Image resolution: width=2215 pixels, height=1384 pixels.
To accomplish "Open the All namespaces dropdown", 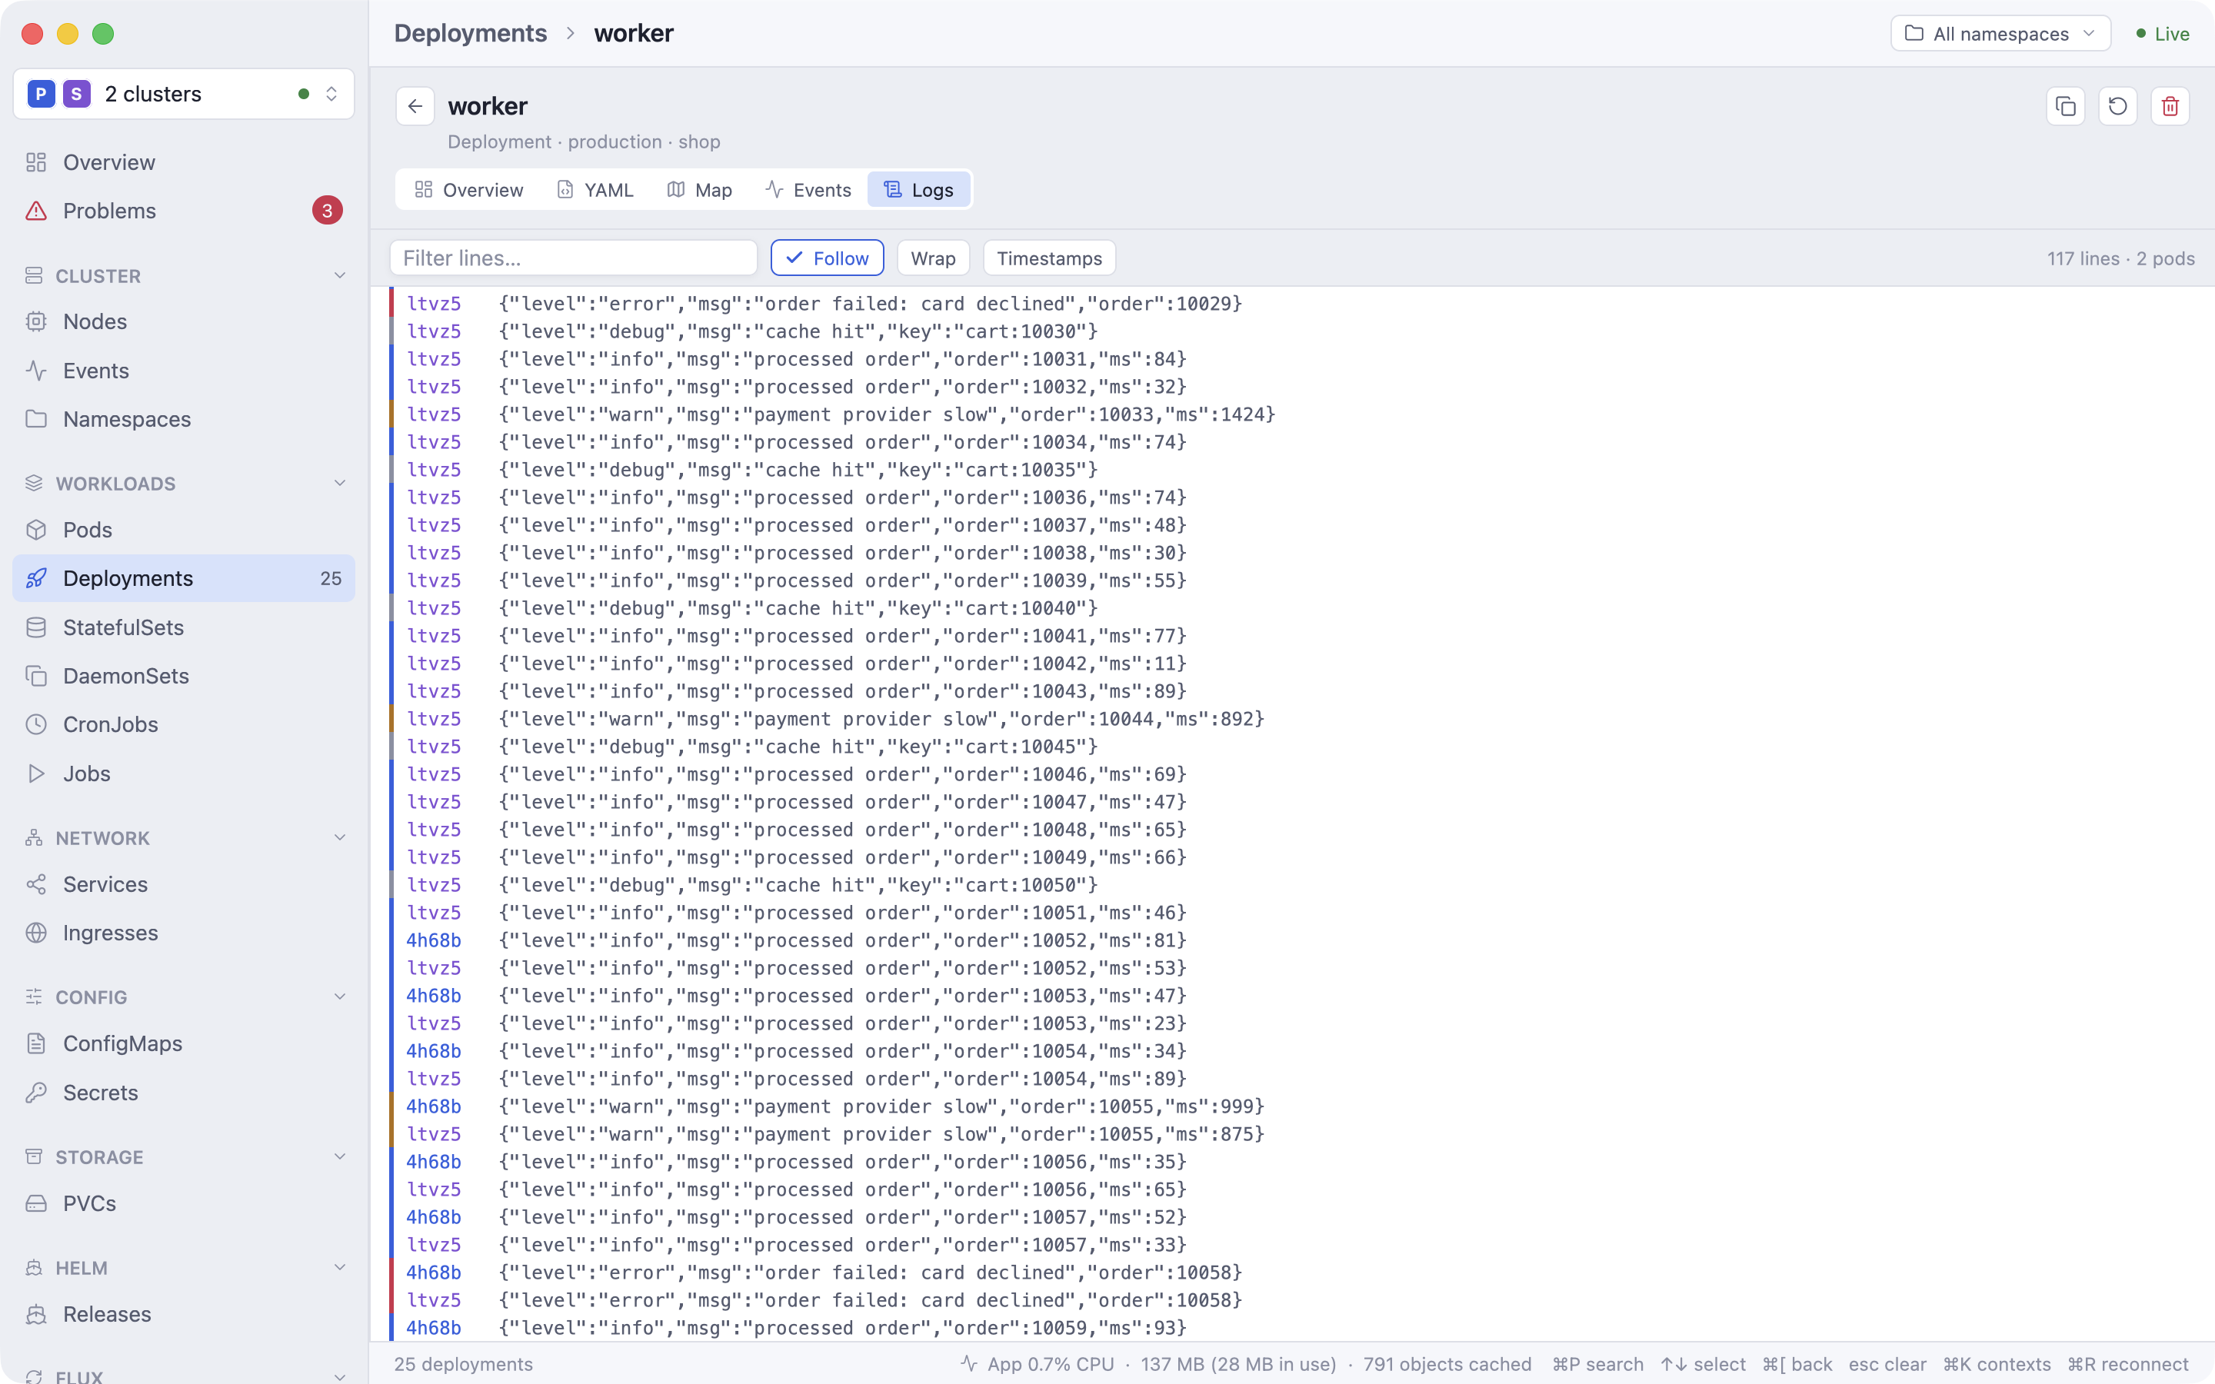I will pyautogui.click(x=2000, y=34).
